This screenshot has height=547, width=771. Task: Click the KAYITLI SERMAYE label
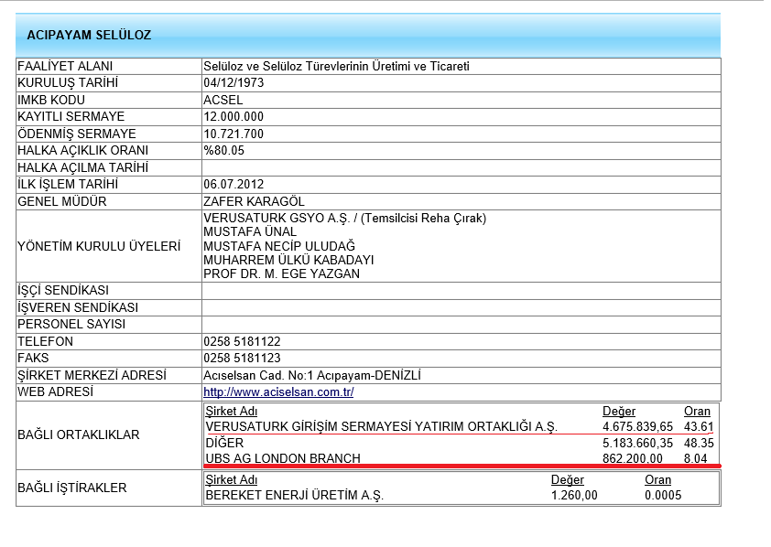click(x=71, y=117)
